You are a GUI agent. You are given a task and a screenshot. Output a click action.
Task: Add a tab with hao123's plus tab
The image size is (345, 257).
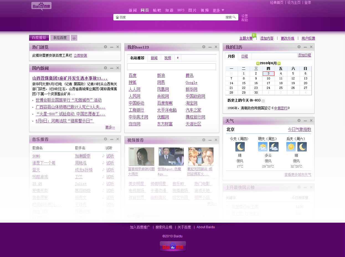coord(178,58)
